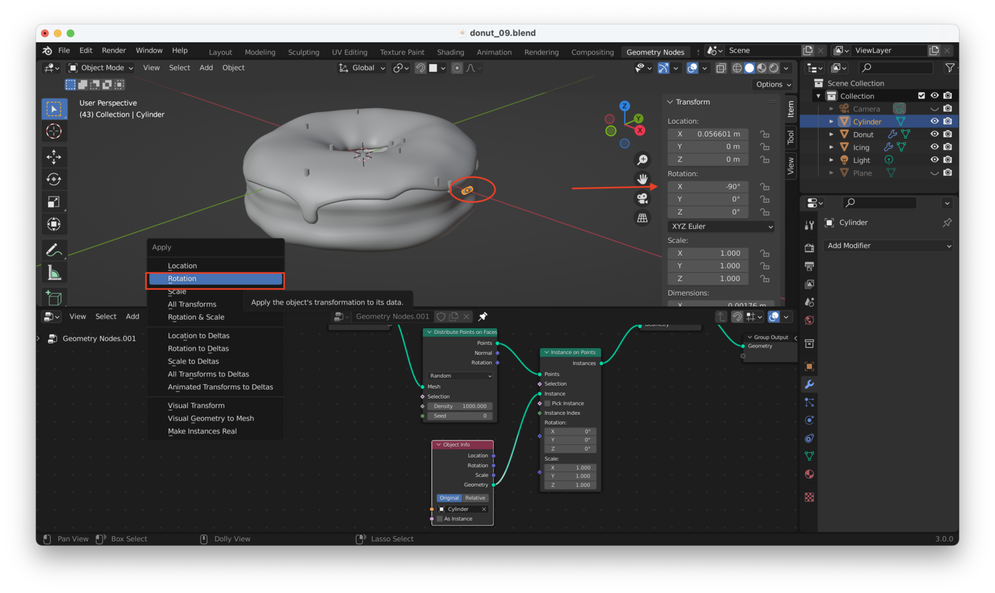Open the Add Modifier dropdown
995x593 pixels.
click(889, 246)
